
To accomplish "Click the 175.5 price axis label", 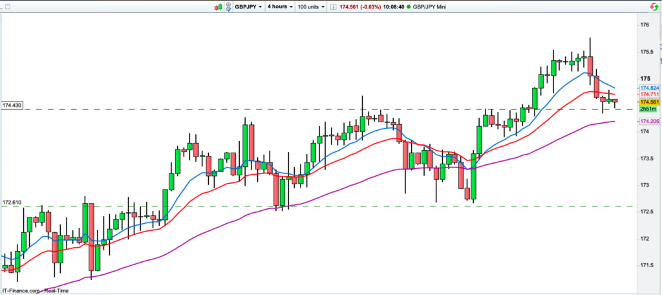I will tap(646, 52).
